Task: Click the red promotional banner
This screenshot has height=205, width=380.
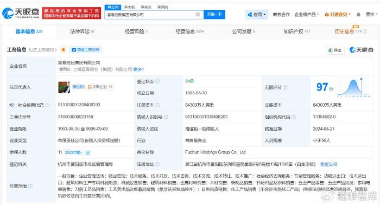Action: pos(72,13)
